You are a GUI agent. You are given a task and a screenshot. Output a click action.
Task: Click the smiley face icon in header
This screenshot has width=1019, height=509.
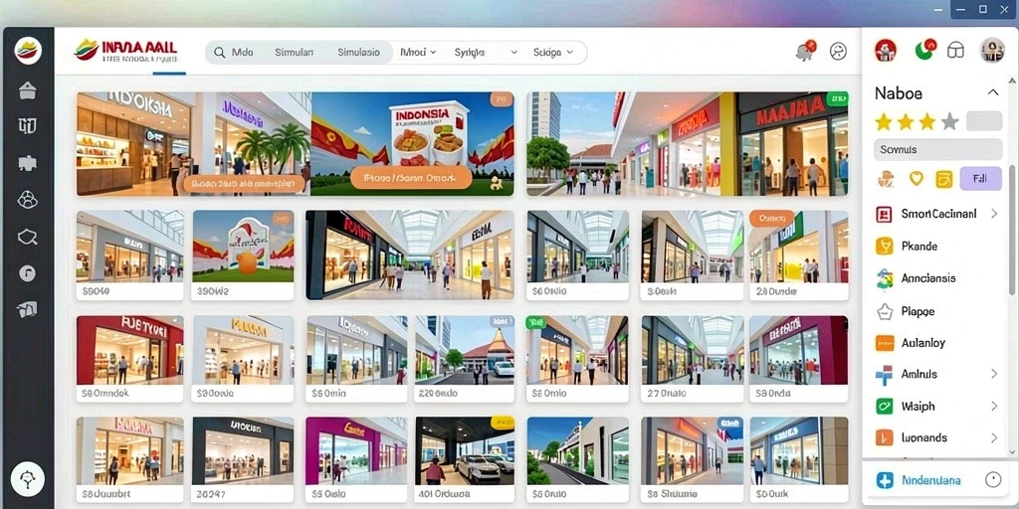pos(838,52)
